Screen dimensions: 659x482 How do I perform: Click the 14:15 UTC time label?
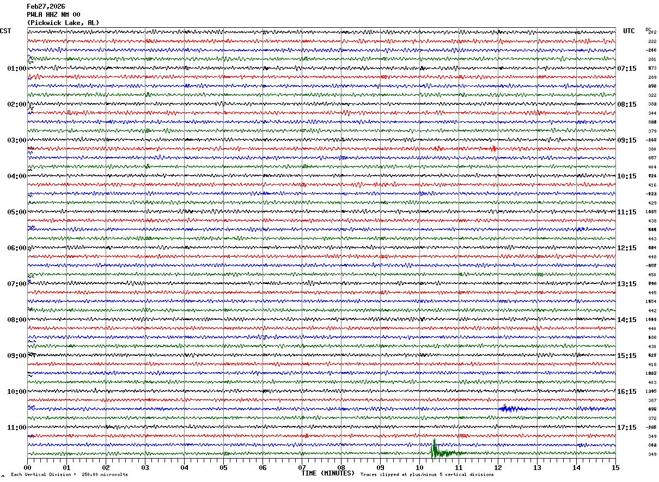627,320
